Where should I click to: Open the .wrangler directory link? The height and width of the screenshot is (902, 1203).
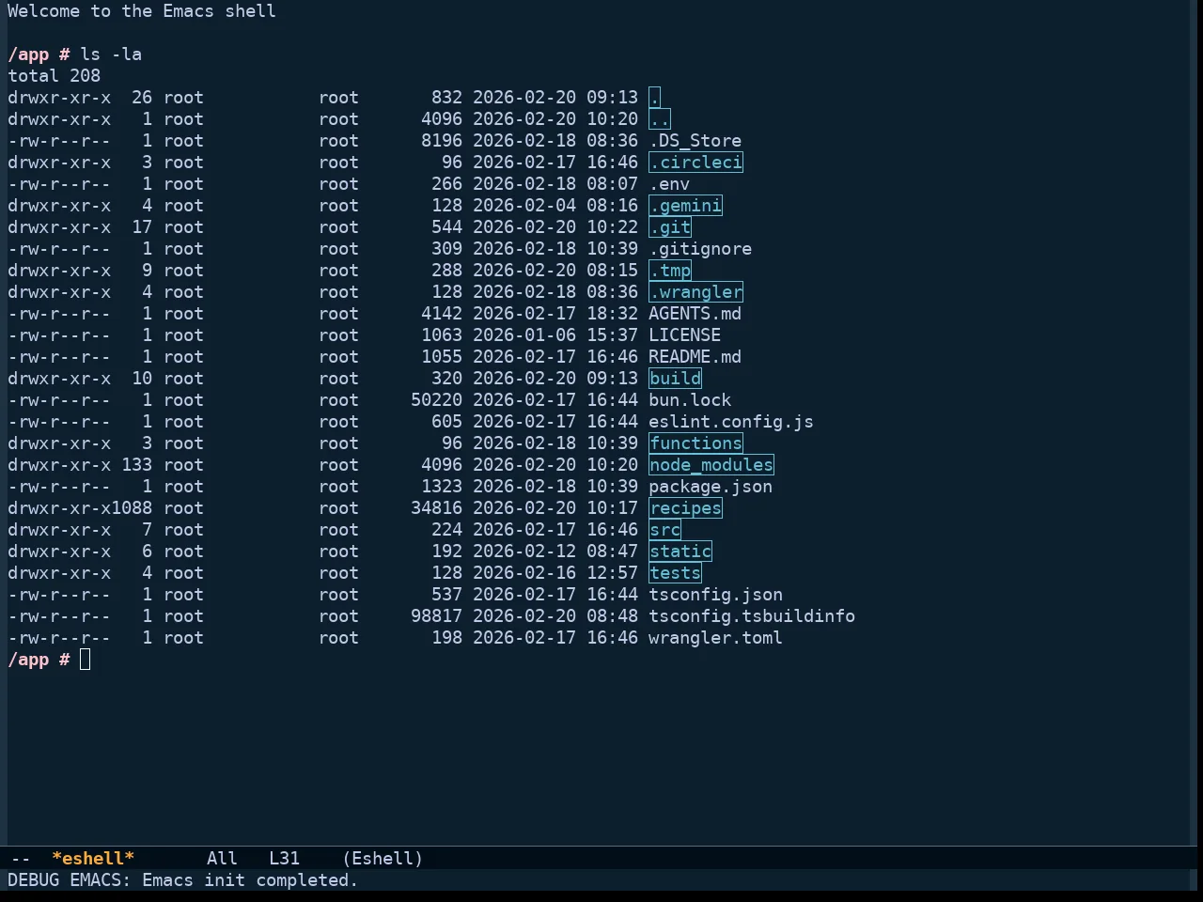pyautogui.click(x=695, y=292)
